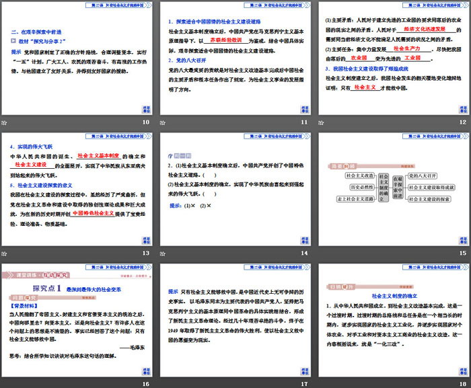471x388 pixels.
Task: Click the animation star icon under slide 12
Action: point(321,122)
